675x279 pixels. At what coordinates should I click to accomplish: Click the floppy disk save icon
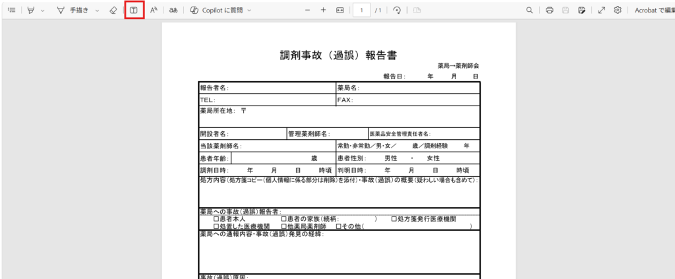pos(566,11)
